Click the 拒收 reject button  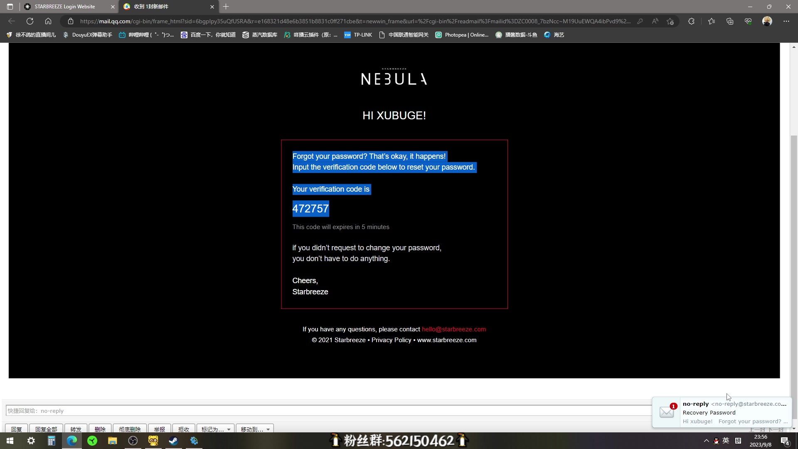point(184,429)
